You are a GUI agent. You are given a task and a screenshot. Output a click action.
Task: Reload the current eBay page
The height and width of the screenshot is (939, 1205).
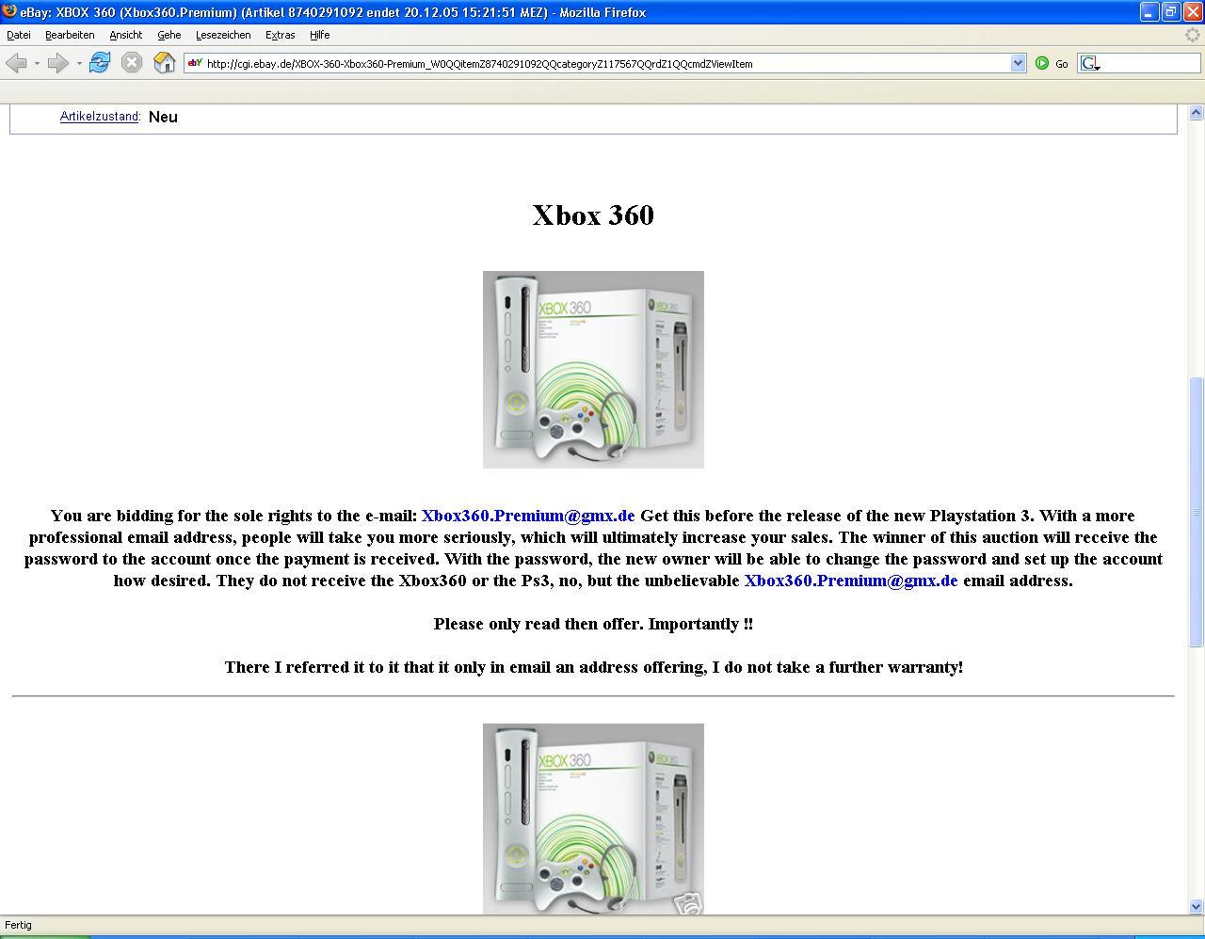tap(100, 63)
